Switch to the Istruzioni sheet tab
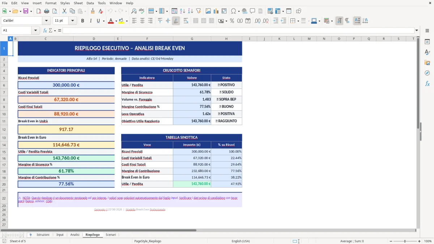Screen dimensions: 434x244 tap(43, 235)
